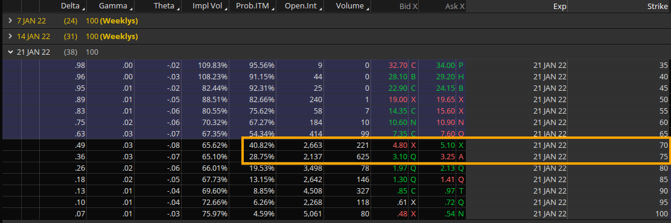Viewport: 671px width, 223px height.
Task: Click the 3,498 open interest value
Action: point(312,168)
